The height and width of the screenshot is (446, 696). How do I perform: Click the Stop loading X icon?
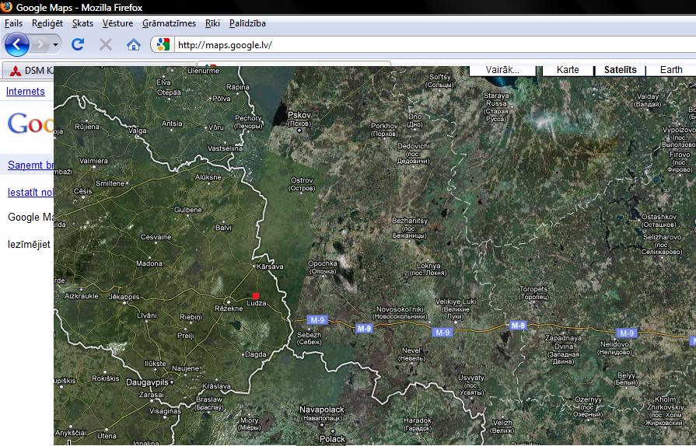tap(106, 44)
